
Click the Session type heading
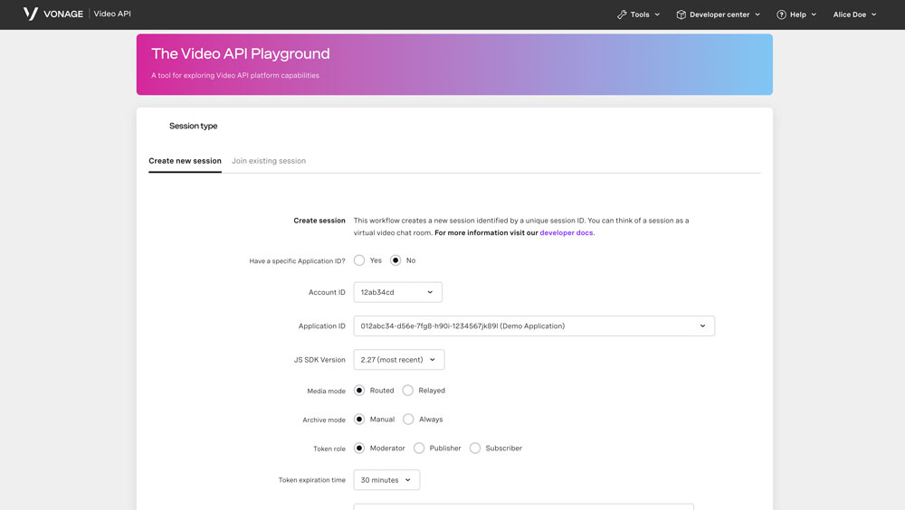[x=194, y=126]
